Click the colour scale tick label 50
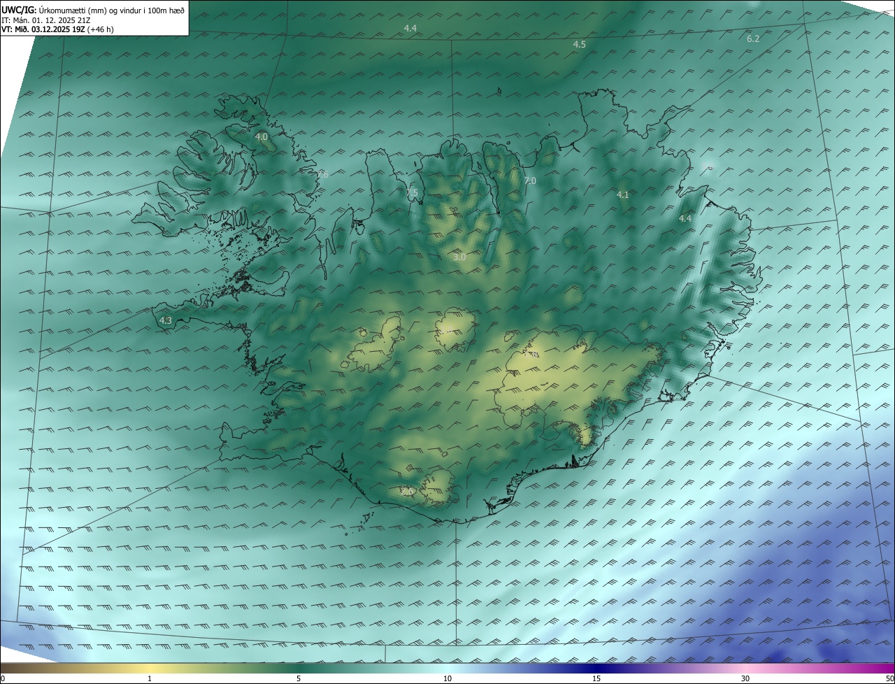Screen dimensions: 895x684 pos(889,678)
